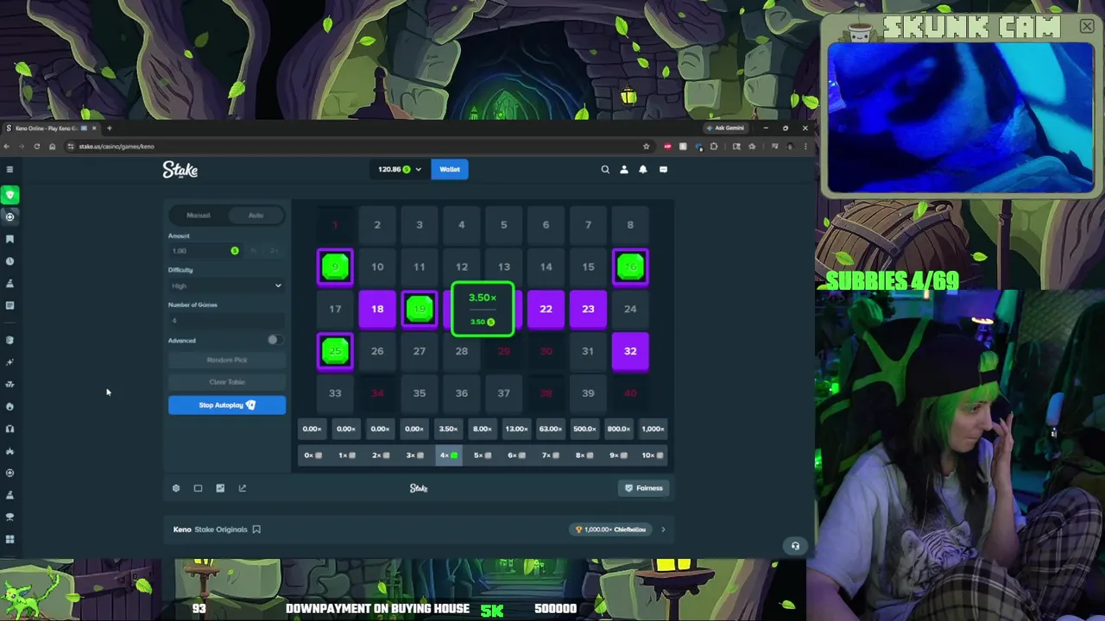Open the Stake sidebar hamburger menu
Image resolution: width=1105 pixels, height=621 pixels.
(x=9, y=169)
